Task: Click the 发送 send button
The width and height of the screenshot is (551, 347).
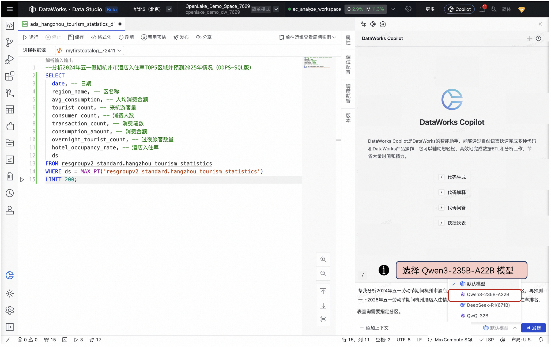Action: [533, 328]
